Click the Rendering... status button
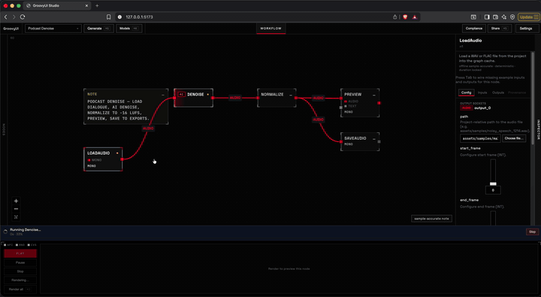 point(20,280)
